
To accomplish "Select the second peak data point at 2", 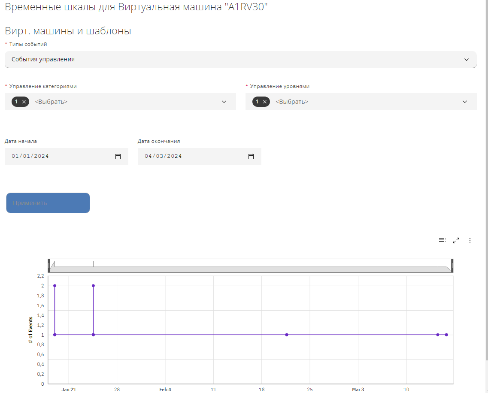I will [x=93, y=286].
